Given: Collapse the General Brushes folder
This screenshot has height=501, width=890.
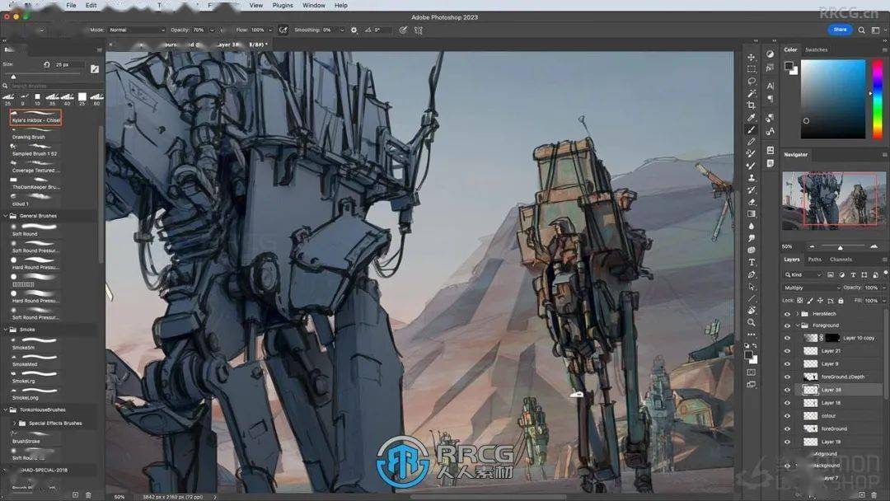Looking at the screenshot, I should (x=7, y=216).
